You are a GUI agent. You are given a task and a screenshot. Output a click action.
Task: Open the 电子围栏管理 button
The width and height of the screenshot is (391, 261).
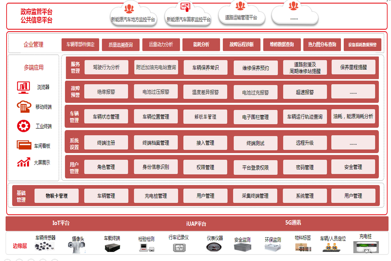pos(255,117)
